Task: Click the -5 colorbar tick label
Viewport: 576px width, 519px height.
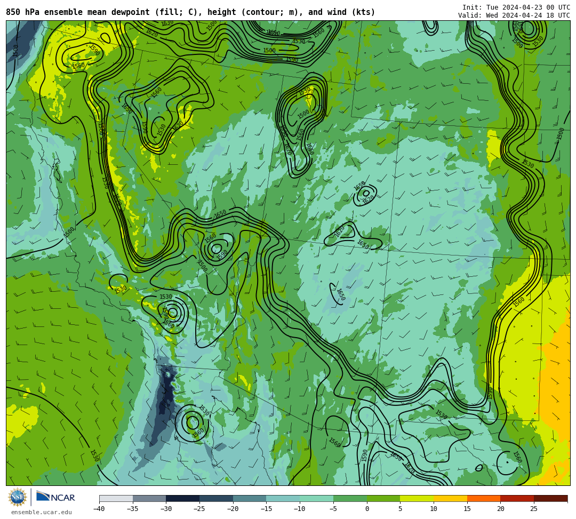Action: coord(333,509)
